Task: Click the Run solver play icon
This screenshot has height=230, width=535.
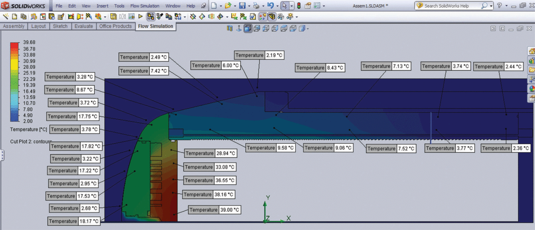Action: (x=140, y=17)
